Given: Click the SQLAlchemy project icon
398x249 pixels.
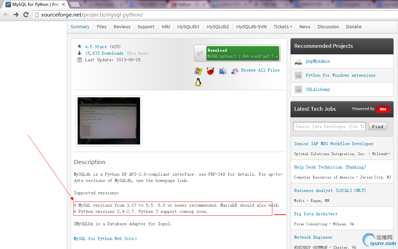Looking at the screenshot, I should 298,89.
